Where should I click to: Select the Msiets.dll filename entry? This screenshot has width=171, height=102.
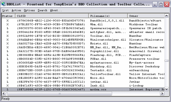(x=99, y=44)
